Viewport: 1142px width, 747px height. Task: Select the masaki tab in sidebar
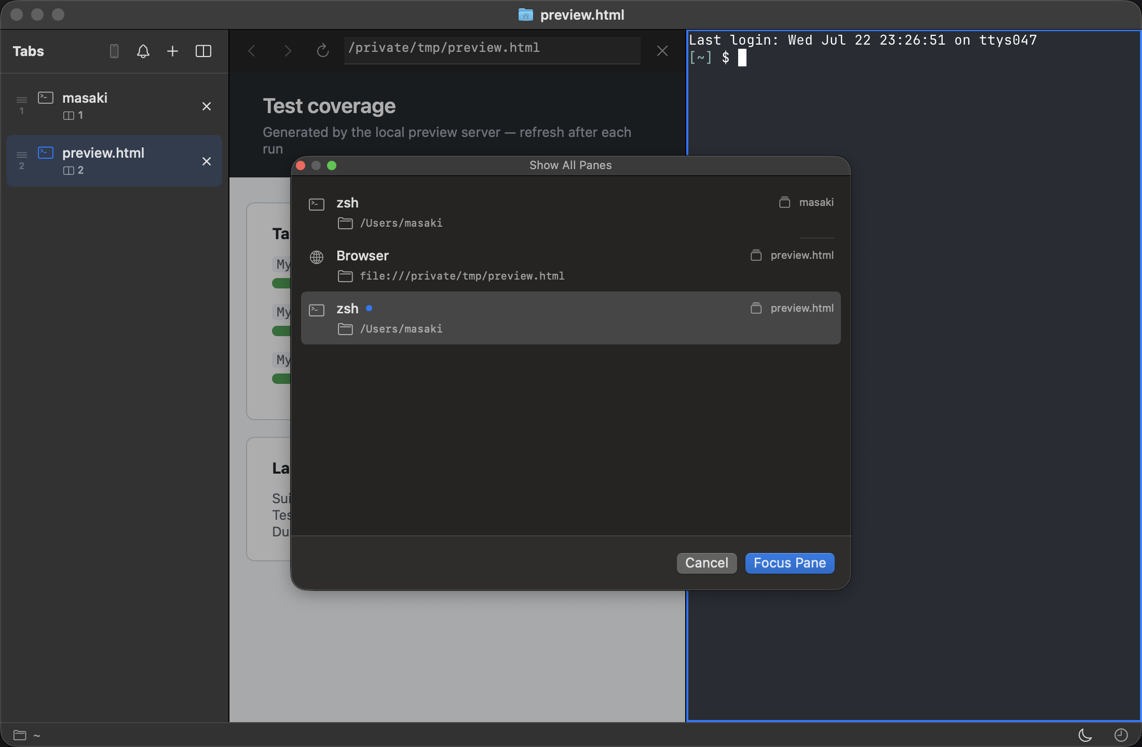114,106
